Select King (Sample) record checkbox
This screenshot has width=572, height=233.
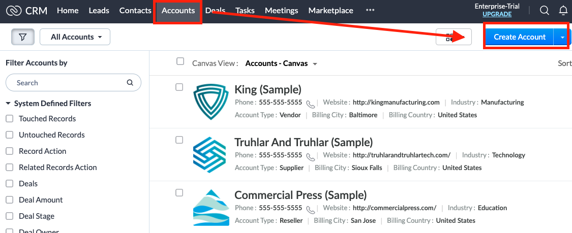tap(179, 87)
